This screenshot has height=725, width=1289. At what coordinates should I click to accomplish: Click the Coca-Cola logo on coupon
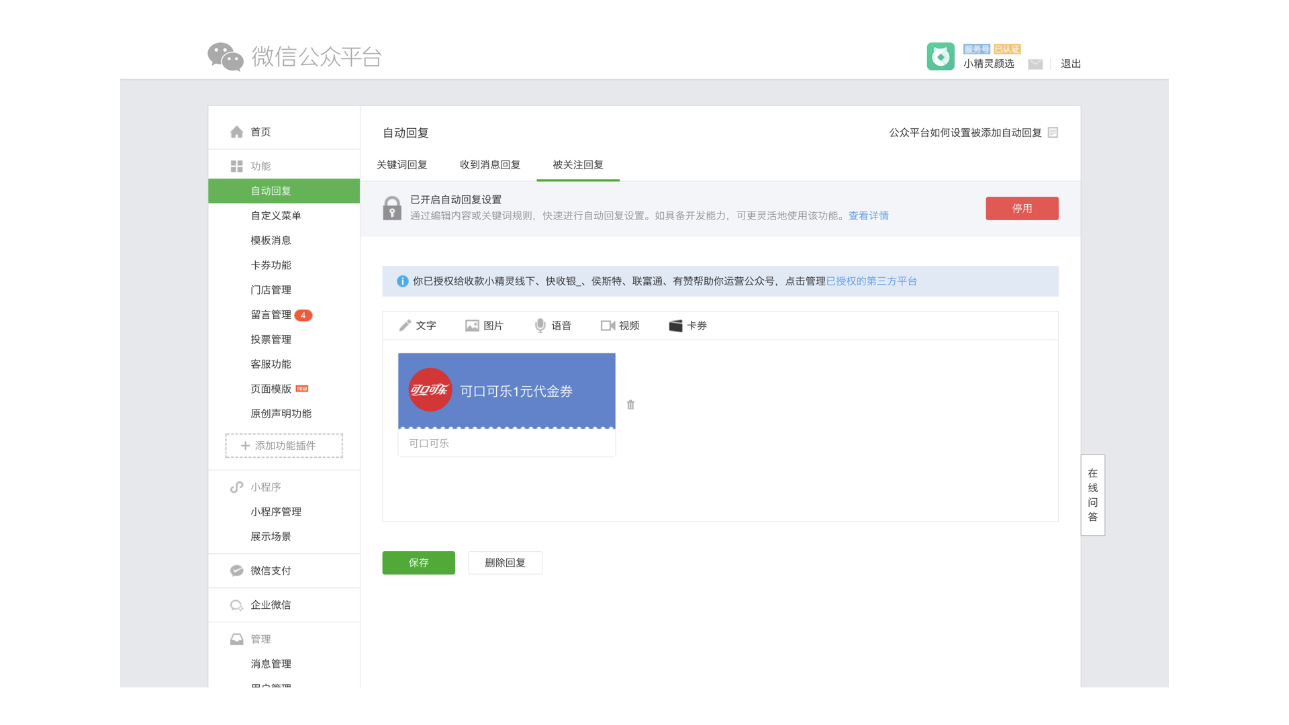(x=430, y=390)
